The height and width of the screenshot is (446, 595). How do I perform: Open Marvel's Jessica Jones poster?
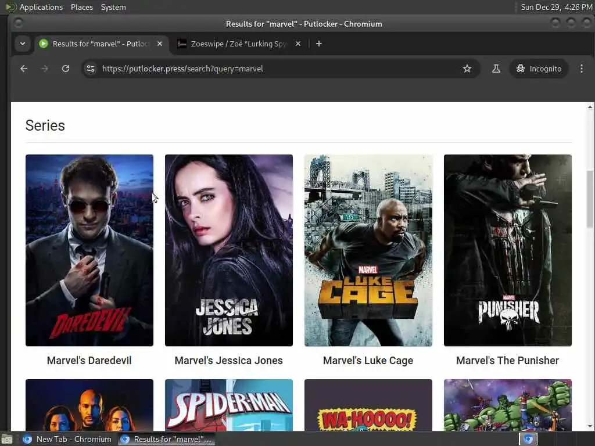pyautogui.click(x=229, y=250)
